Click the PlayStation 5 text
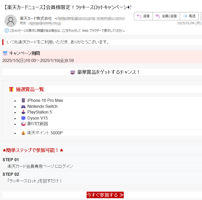This screenshot has width=202, height=200. pyautogui.click(x=40, y=112)
